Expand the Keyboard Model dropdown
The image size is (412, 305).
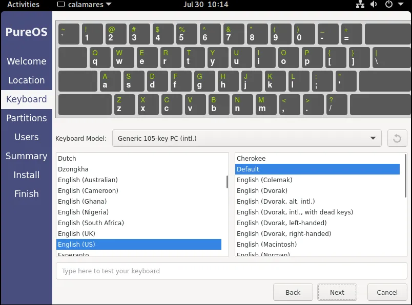pyautogui.click(x=246, y=138)
